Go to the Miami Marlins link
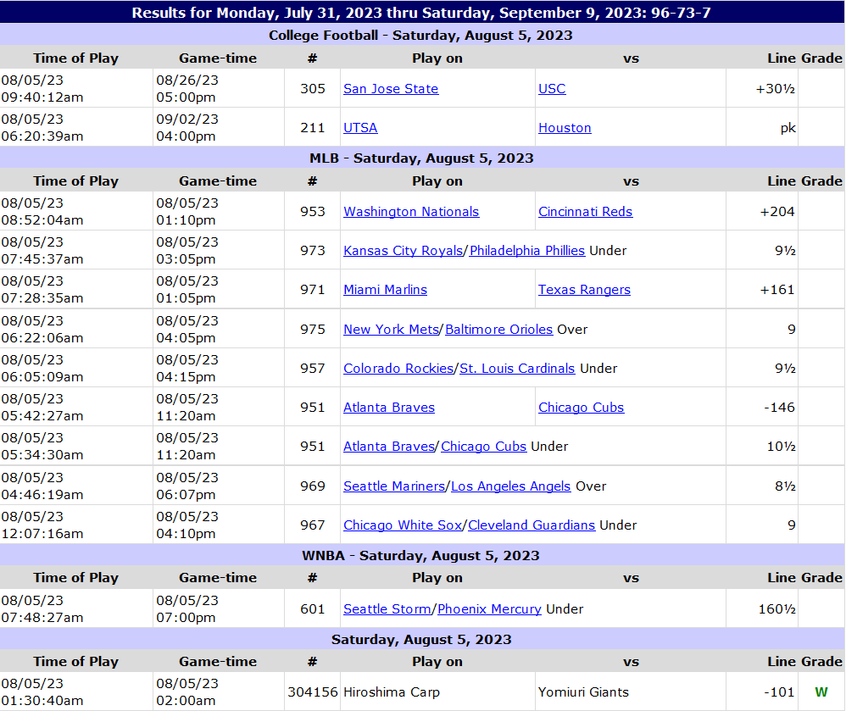Image resolution: width=846 pixels, height=711 pixels. (x=385, y=290)
